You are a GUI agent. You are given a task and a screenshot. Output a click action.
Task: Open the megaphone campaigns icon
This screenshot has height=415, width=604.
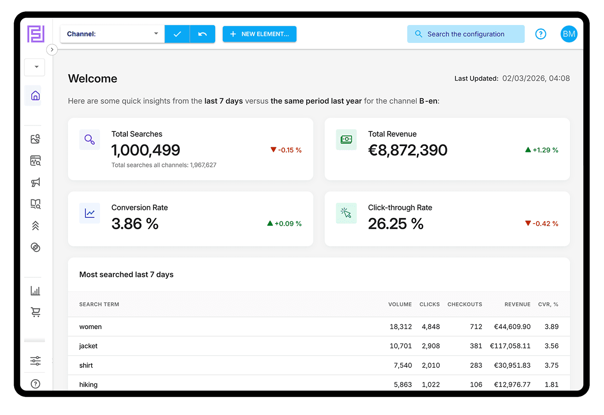(35, 182)
